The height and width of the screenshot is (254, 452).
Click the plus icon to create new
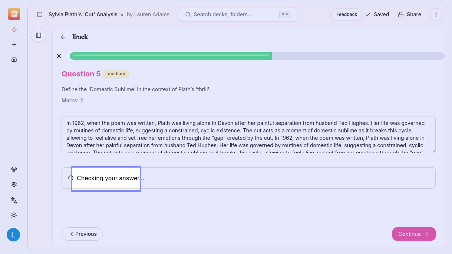tap(14, 44)
